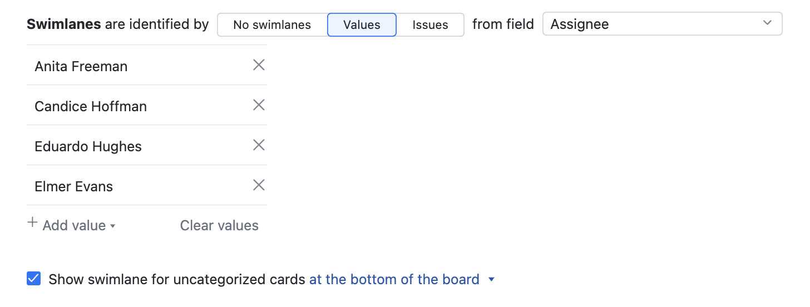
Task: Click the "Clear values" button
Action: pos(219,226)
